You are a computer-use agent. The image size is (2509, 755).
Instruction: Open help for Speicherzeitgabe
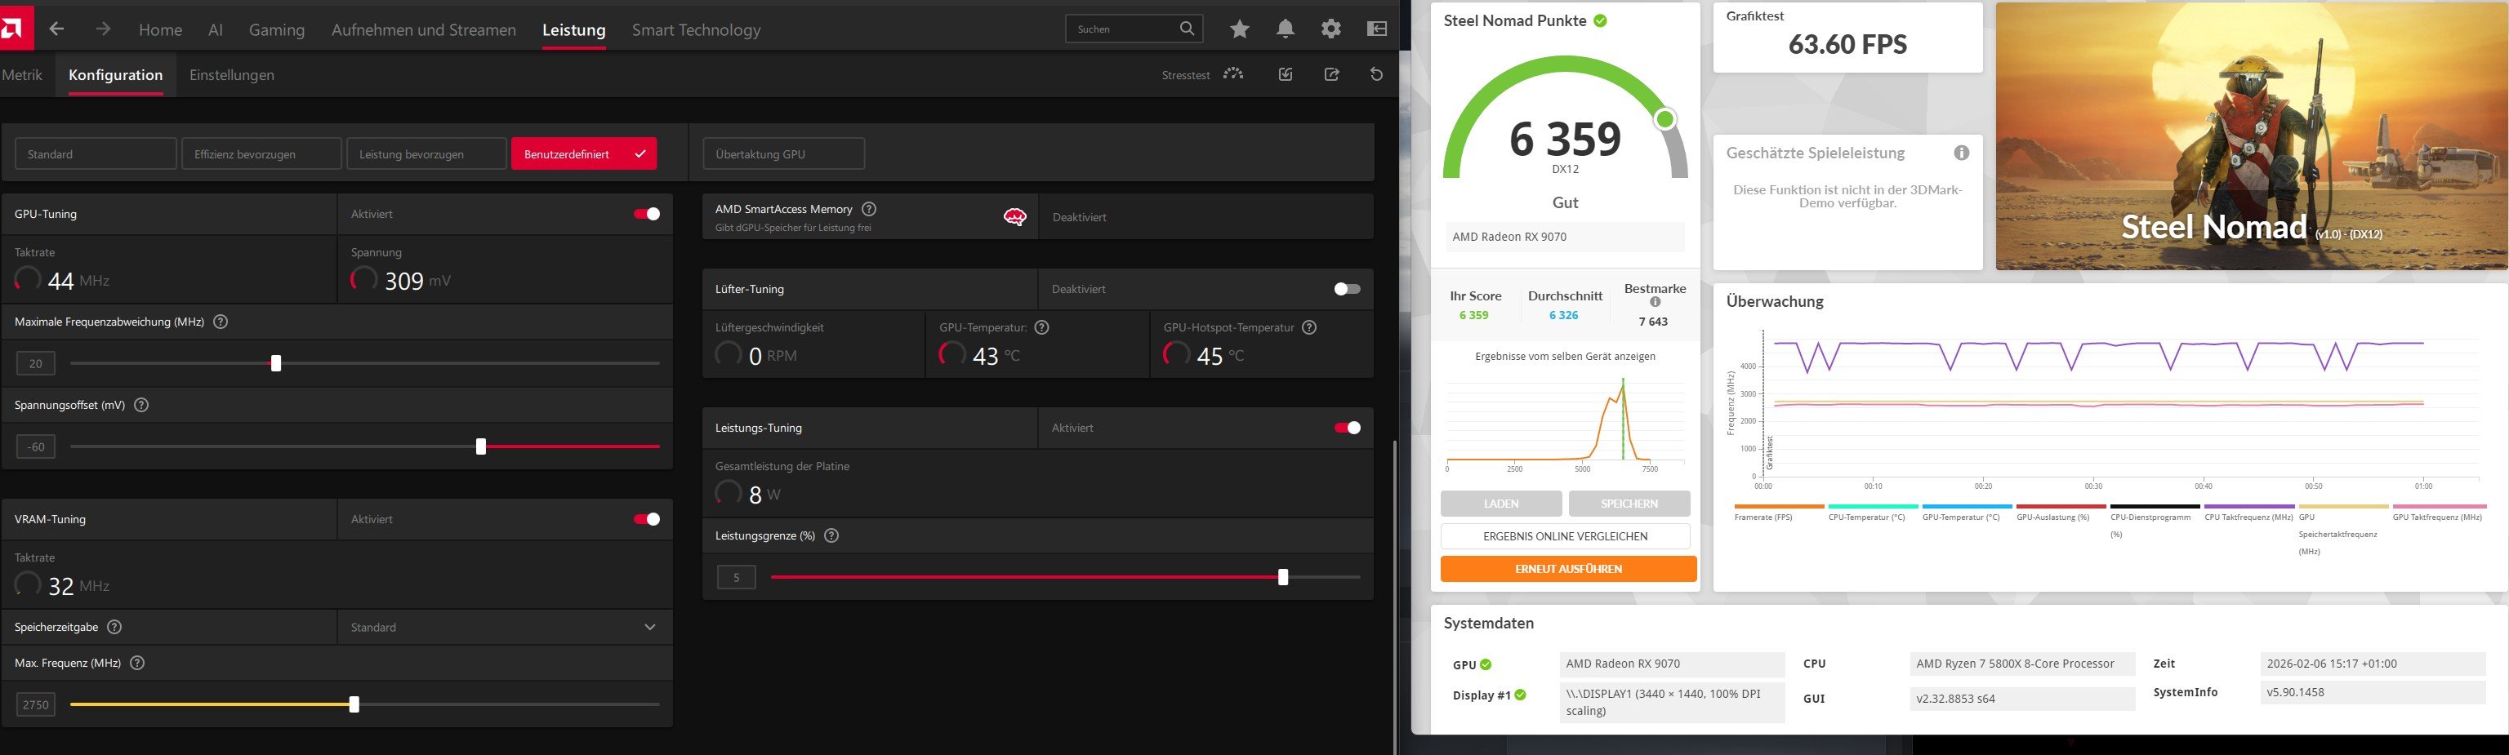[x=114, y=628]
